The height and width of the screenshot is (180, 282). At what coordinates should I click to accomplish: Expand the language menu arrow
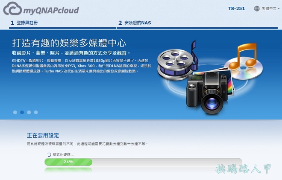pos(279,9)
